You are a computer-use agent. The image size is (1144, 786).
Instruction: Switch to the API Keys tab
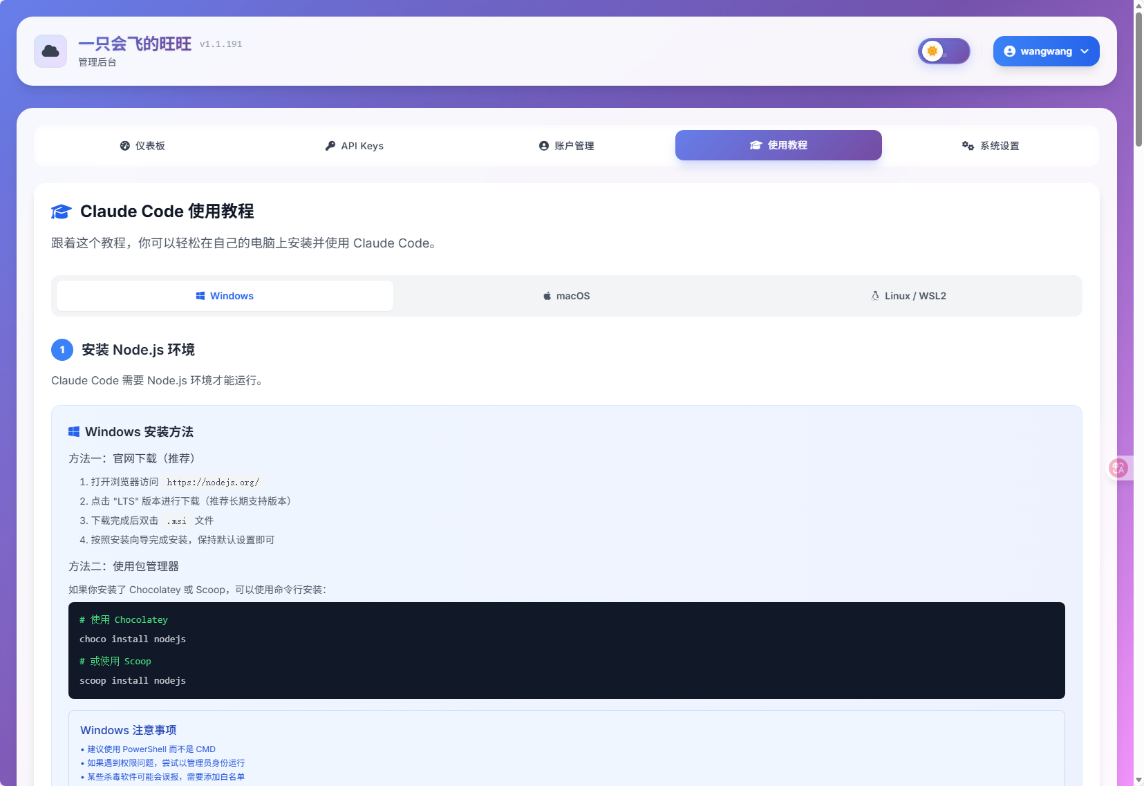[354, 146]
